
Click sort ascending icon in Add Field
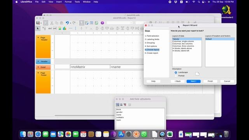(117, 105)
